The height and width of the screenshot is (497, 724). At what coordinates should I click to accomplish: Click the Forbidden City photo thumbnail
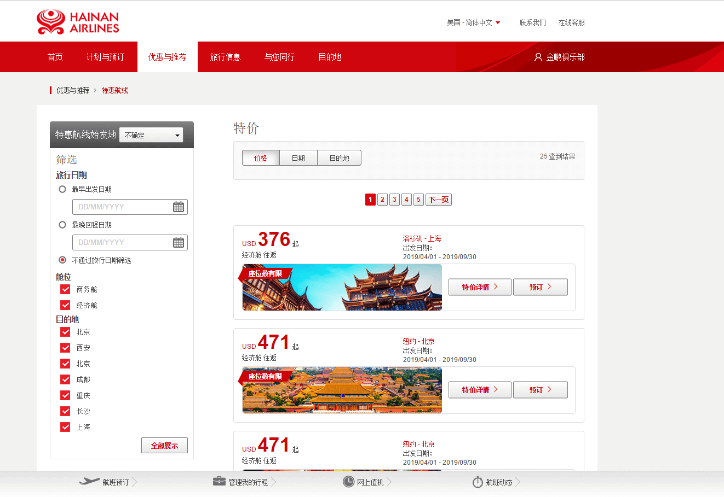click(342, 390)
